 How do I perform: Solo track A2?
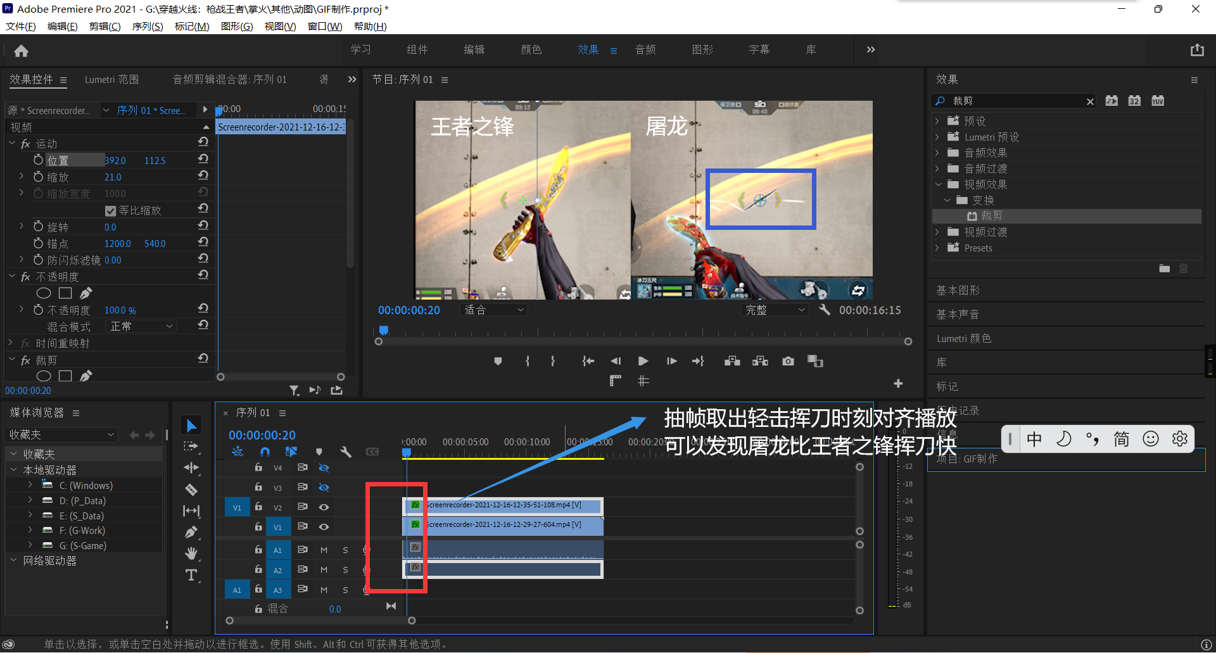point(345,570)
